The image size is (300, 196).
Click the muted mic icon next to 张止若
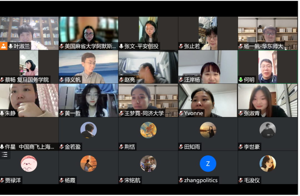181,46
